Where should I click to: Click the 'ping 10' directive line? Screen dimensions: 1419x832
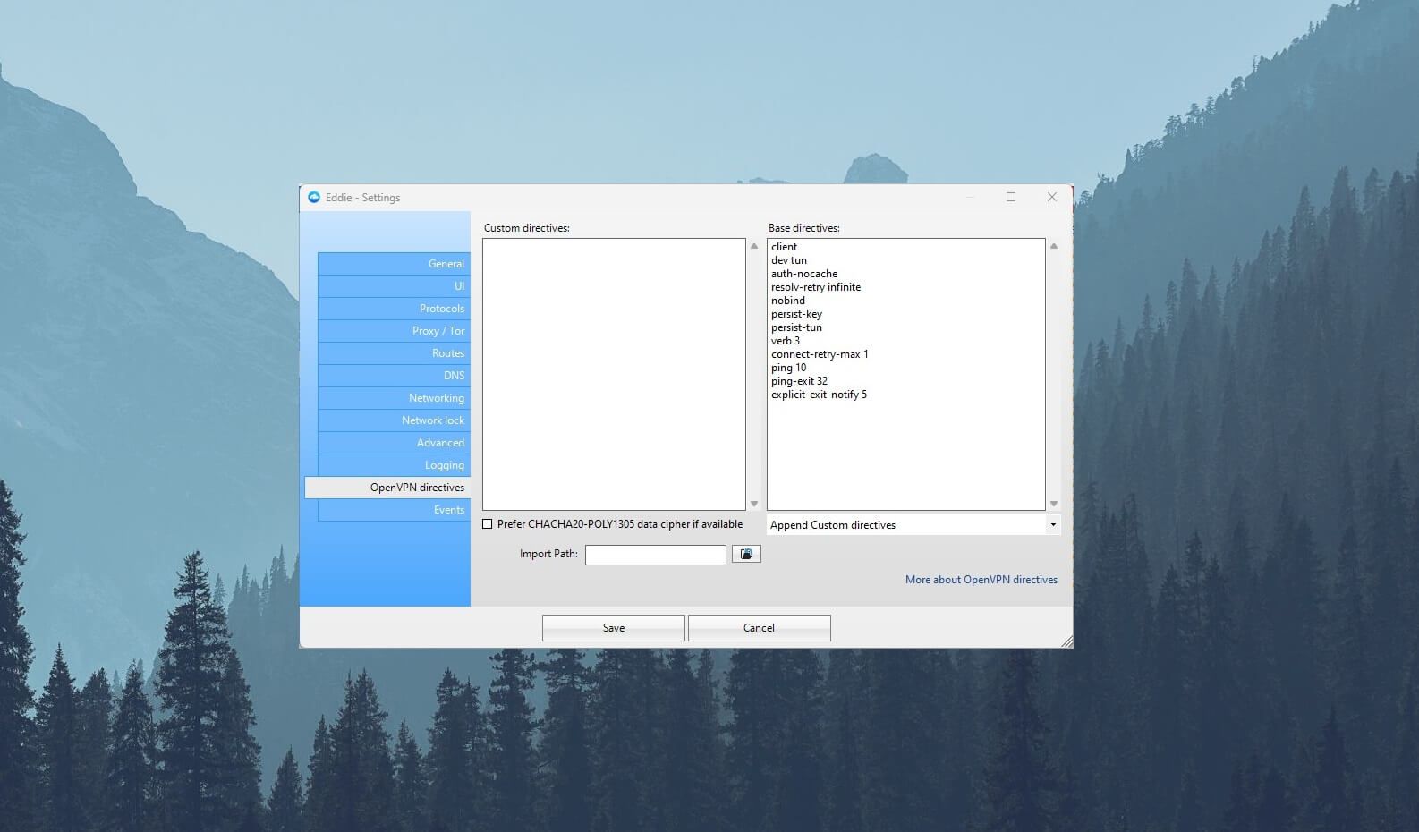pos(789,368)
